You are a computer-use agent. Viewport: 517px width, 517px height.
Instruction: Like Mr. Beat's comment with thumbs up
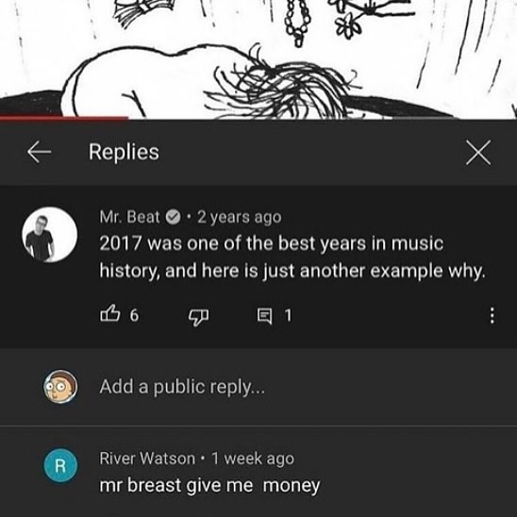coord(109,313)
